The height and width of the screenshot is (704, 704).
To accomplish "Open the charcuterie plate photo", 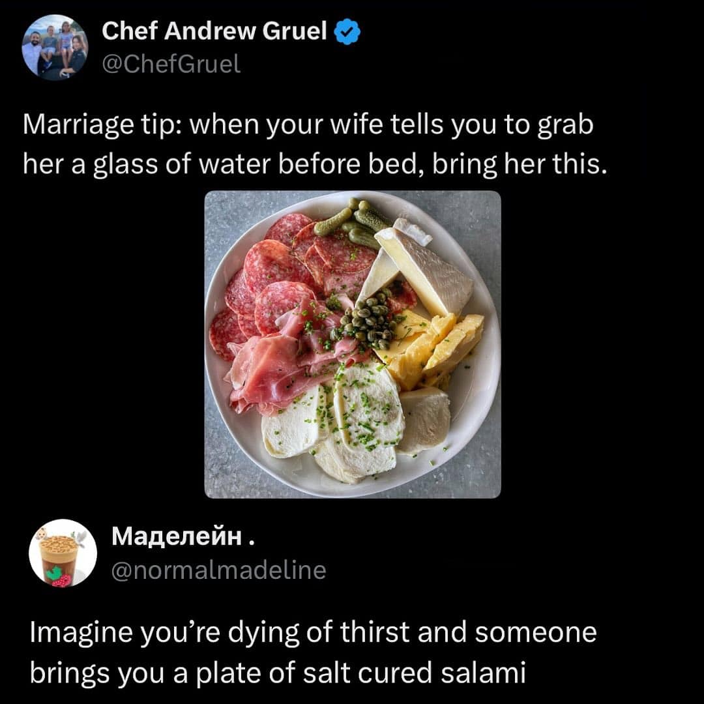I will (x=353, y=344).
